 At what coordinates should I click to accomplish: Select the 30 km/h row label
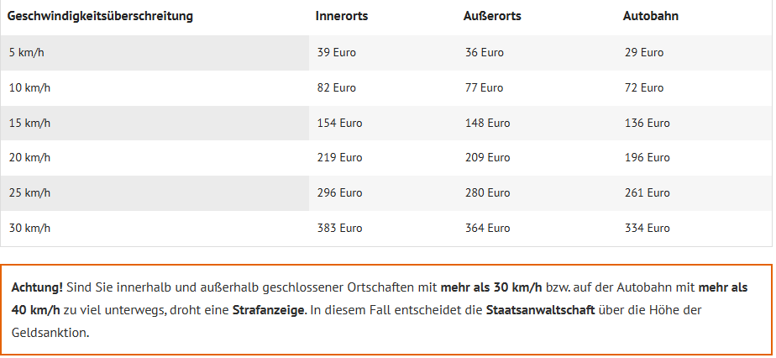[29, 229]
